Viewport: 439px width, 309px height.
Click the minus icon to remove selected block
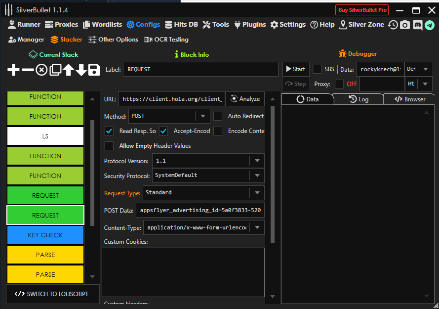pyautogui.click(x=28, y=70)
